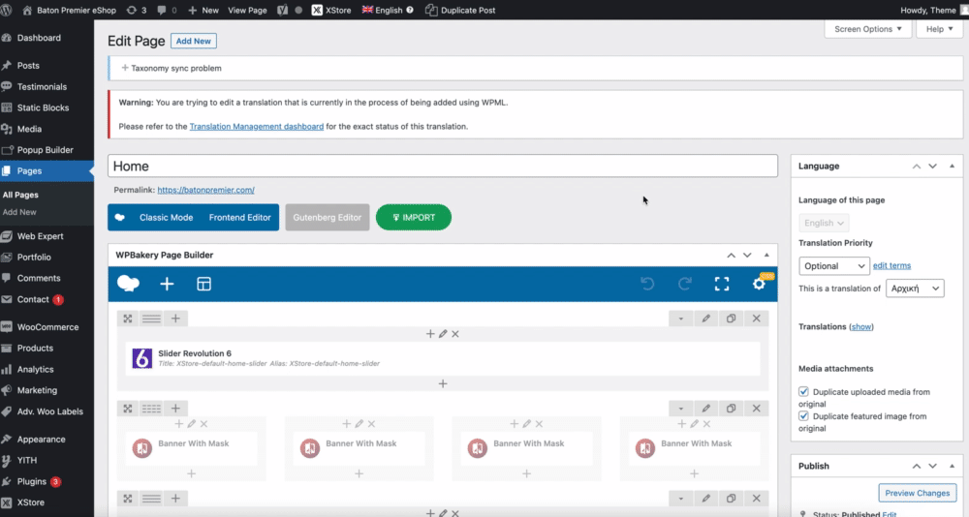Grab the move handle of Slider Revolution row

point(128,319)
